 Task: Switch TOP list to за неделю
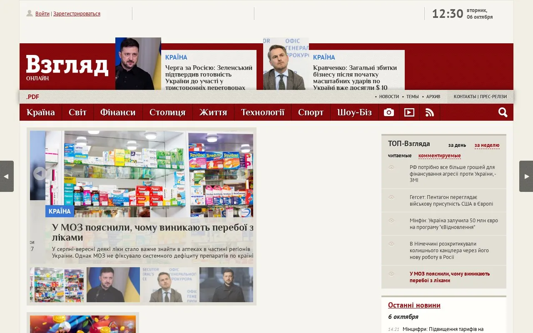(487, 145)
